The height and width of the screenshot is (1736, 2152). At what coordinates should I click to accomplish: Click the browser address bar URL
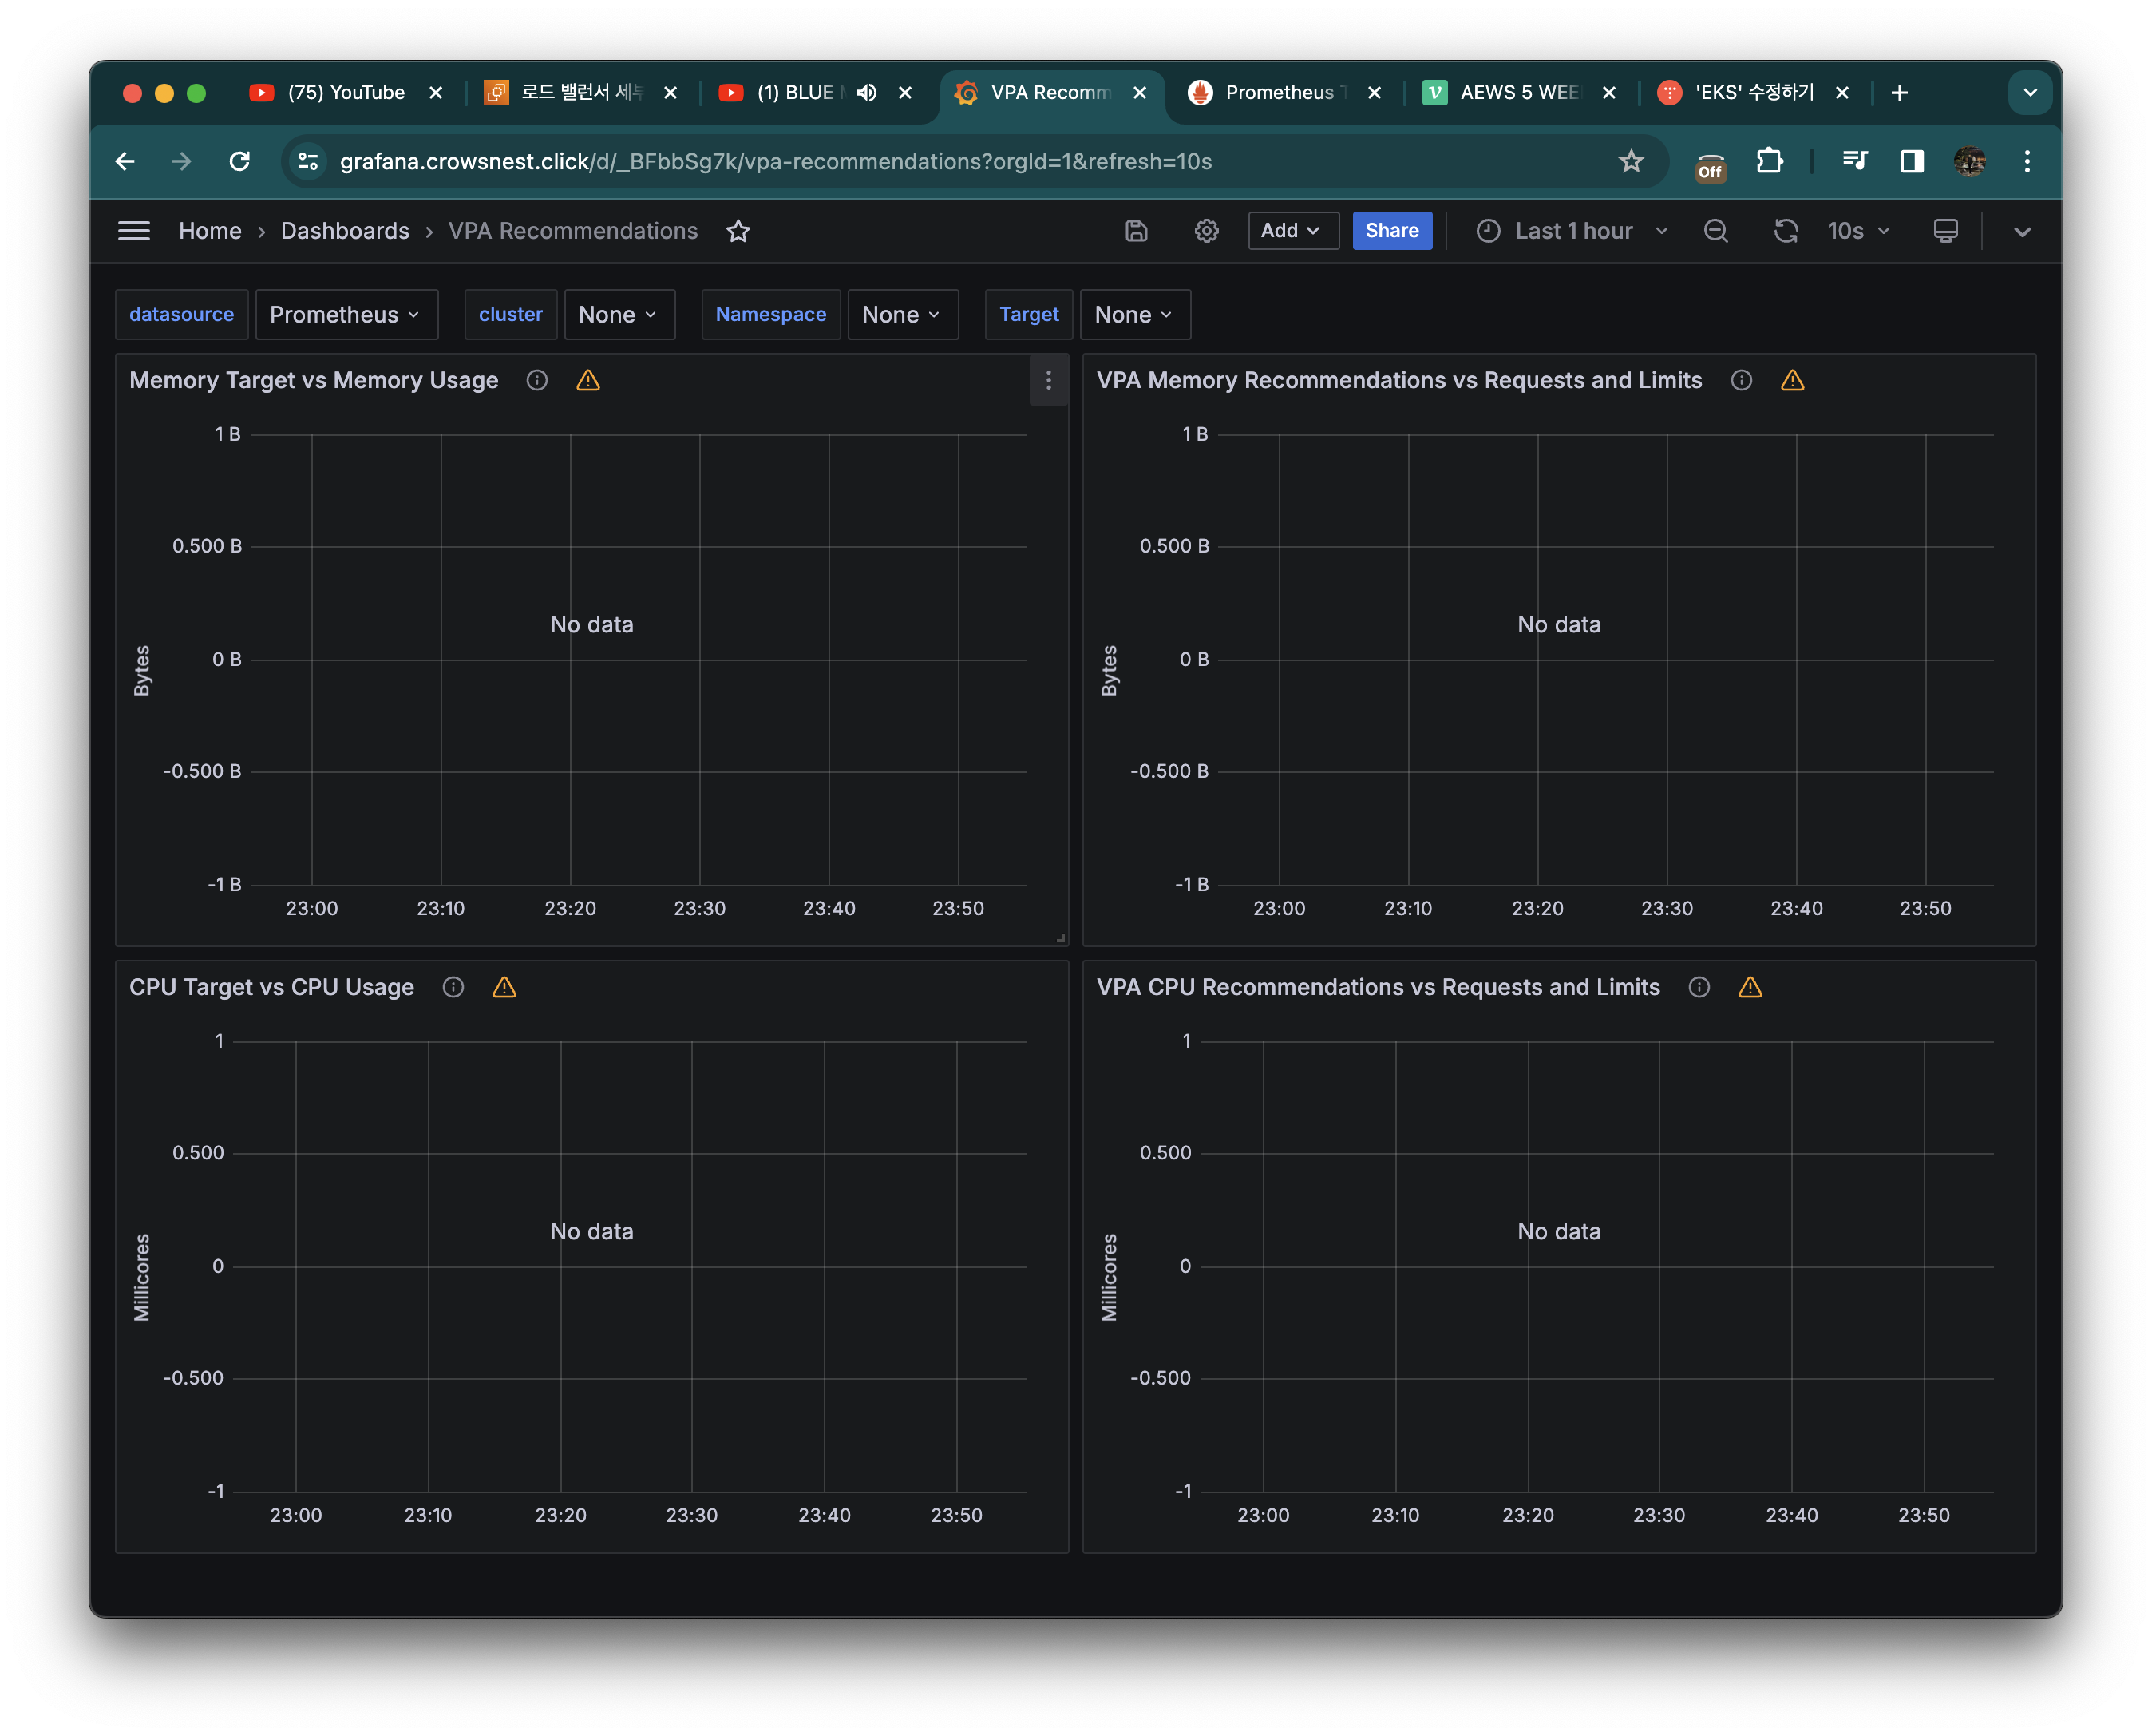774,162
